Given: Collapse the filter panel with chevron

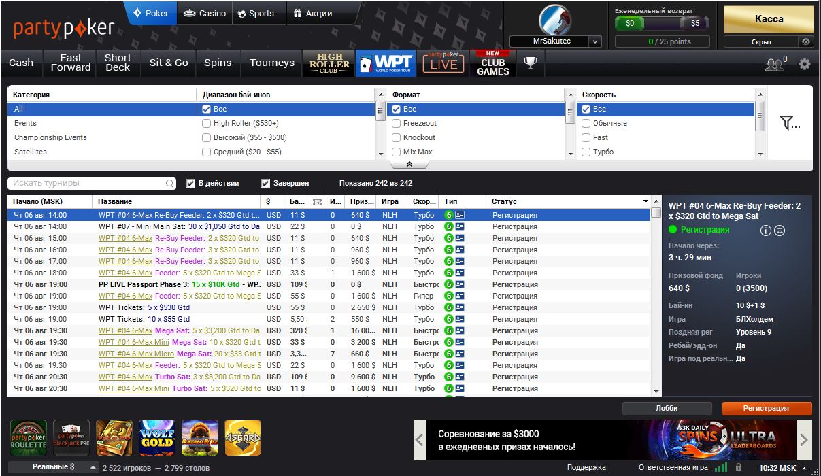Looking at the screenshot, I should (409, 164).
